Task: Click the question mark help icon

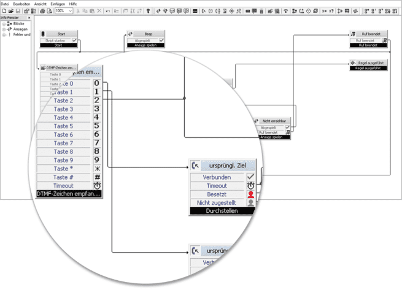Action: 147,11
